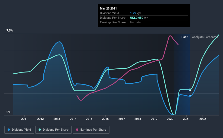Screen dimensions: 223x138
Task: Select the blue Dividend Yield data point marker
Action: click(x=190, y=96)
